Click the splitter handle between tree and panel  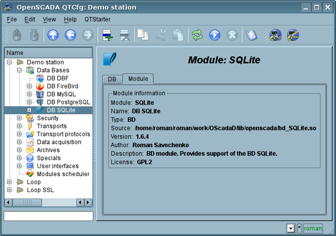tap(95, 133)
